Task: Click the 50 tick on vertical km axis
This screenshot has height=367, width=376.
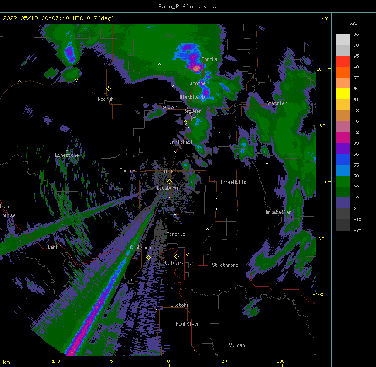Action: (322, 125)
